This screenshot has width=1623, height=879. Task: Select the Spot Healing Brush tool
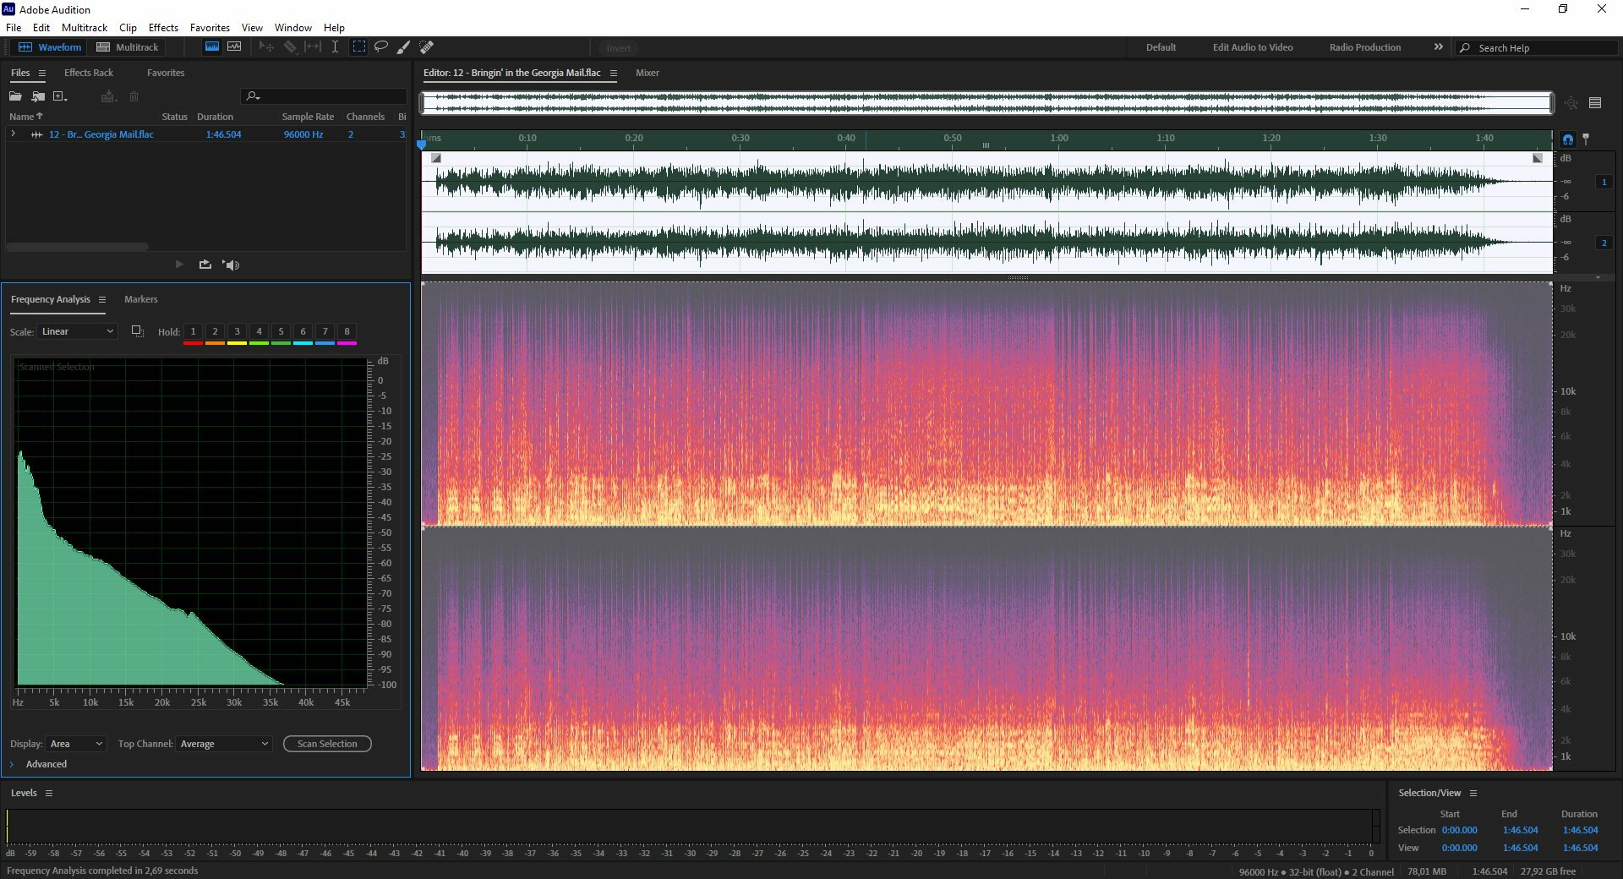[427, 47]
